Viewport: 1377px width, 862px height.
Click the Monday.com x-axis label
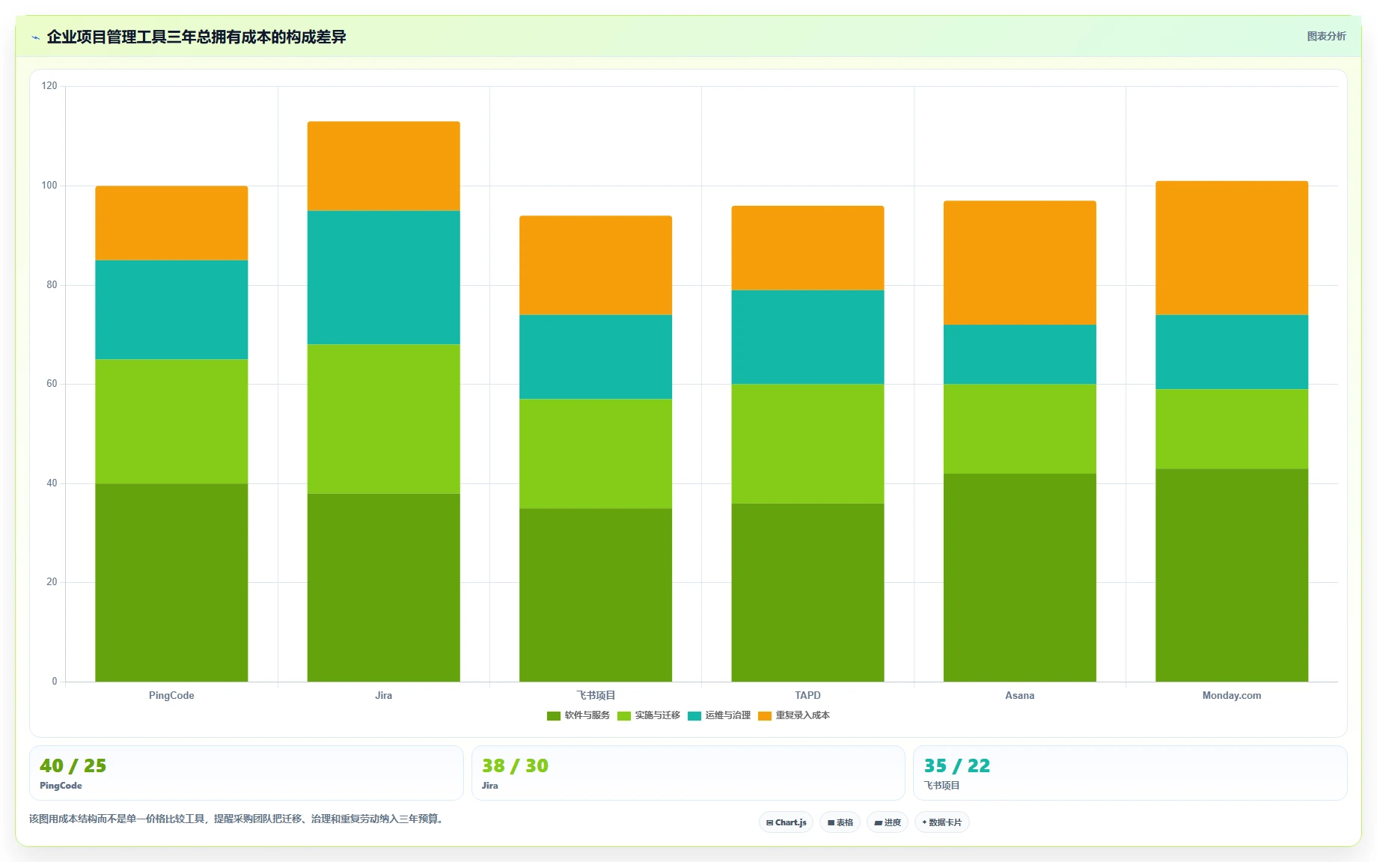pyautogui.click(x=1232, y=695)
